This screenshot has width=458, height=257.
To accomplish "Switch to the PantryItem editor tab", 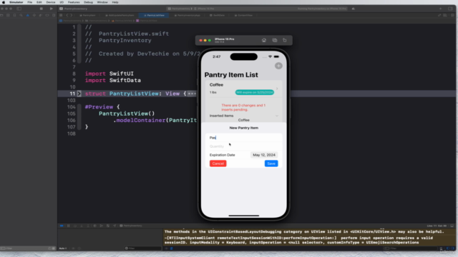I will pyautogui.click(x=87, y=15).
